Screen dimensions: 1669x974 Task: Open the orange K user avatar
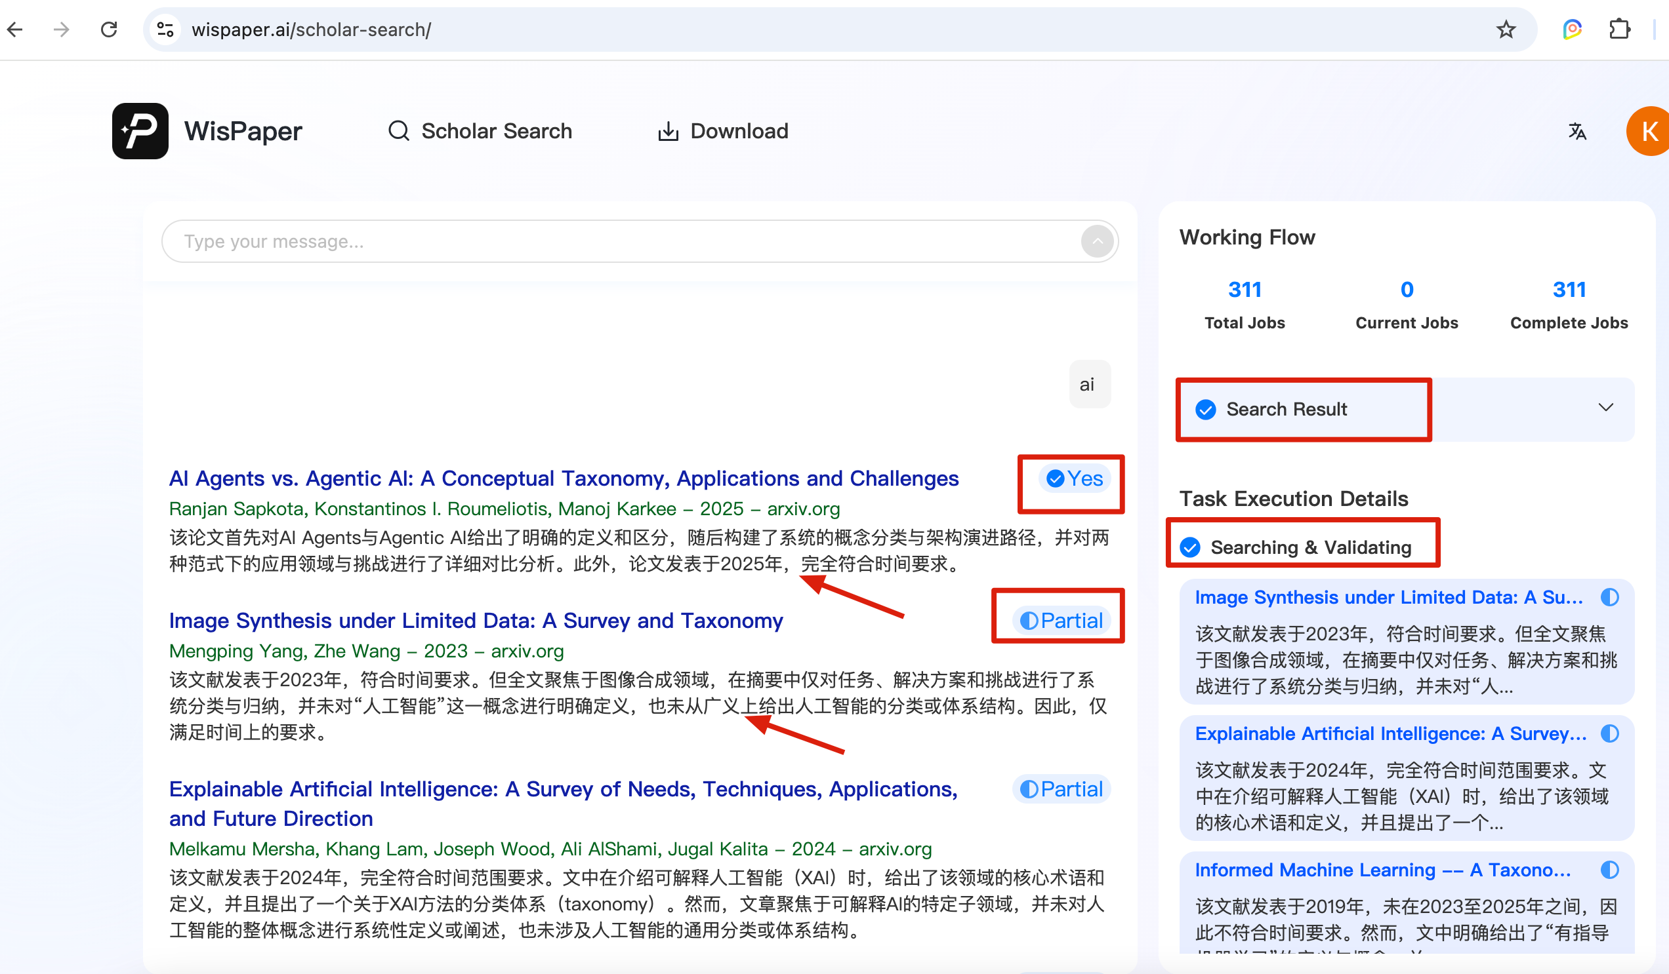1648,131
